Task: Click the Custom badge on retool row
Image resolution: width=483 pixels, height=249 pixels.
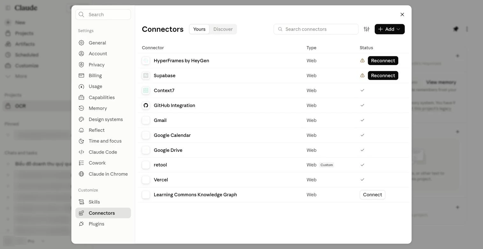Action: pyautogui.click(x=327, y=165)
